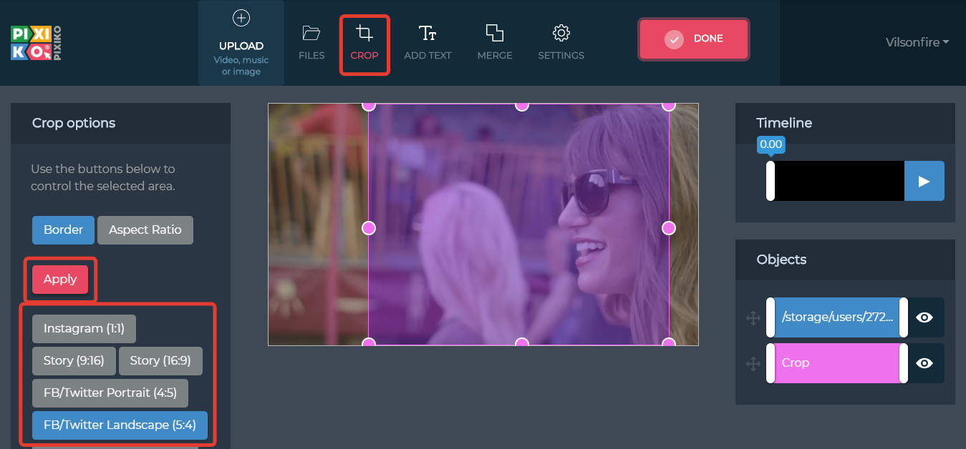Viewport: 966px width, 449px height.
Task: Choose Story (16:9) crop preset
Action: click(160, 361)
